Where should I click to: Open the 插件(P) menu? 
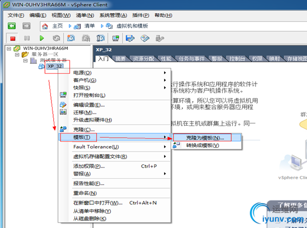[141, 15]
